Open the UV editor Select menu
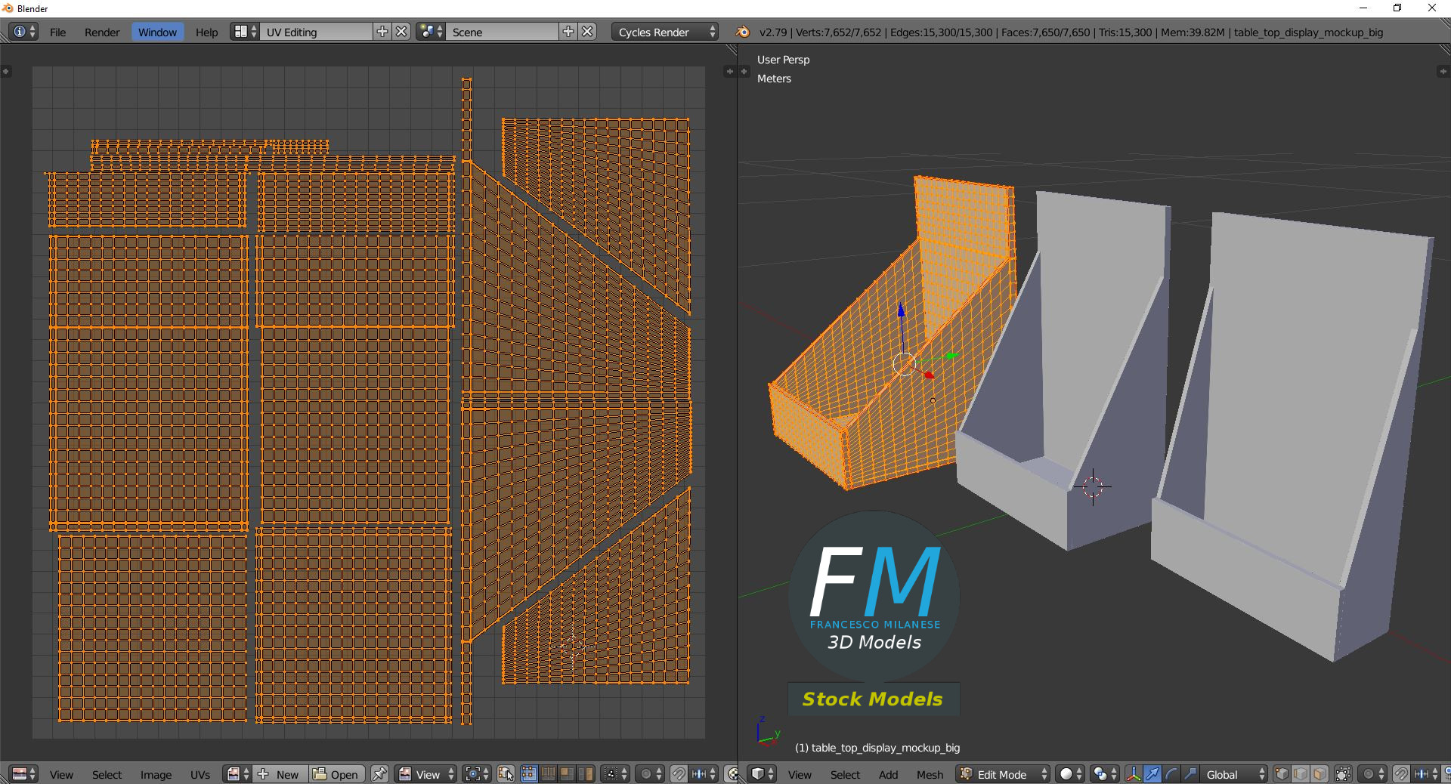 [x=107, y=774]
